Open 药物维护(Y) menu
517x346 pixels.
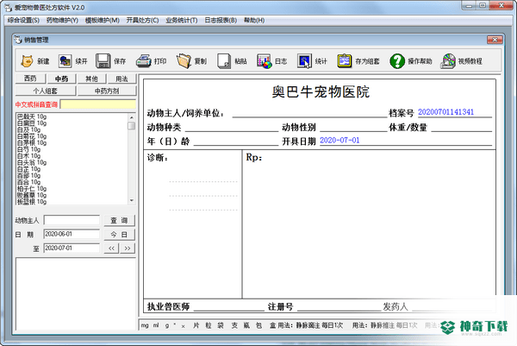pyautogui.click(x=62, y=21)
